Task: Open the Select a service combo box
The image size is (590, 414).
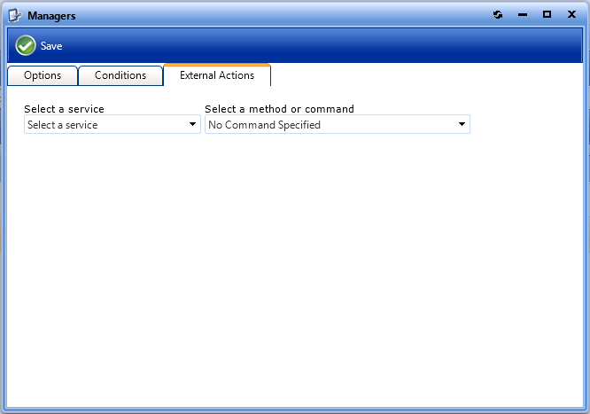Action: tap(106, 125)
